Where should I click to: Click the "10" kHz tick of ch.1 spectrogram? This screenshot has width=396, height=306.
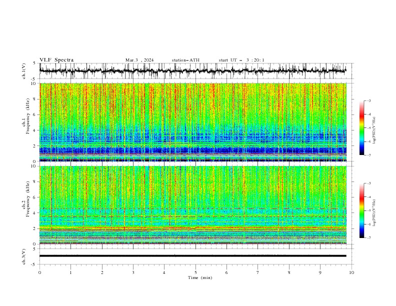click(33, 83)
